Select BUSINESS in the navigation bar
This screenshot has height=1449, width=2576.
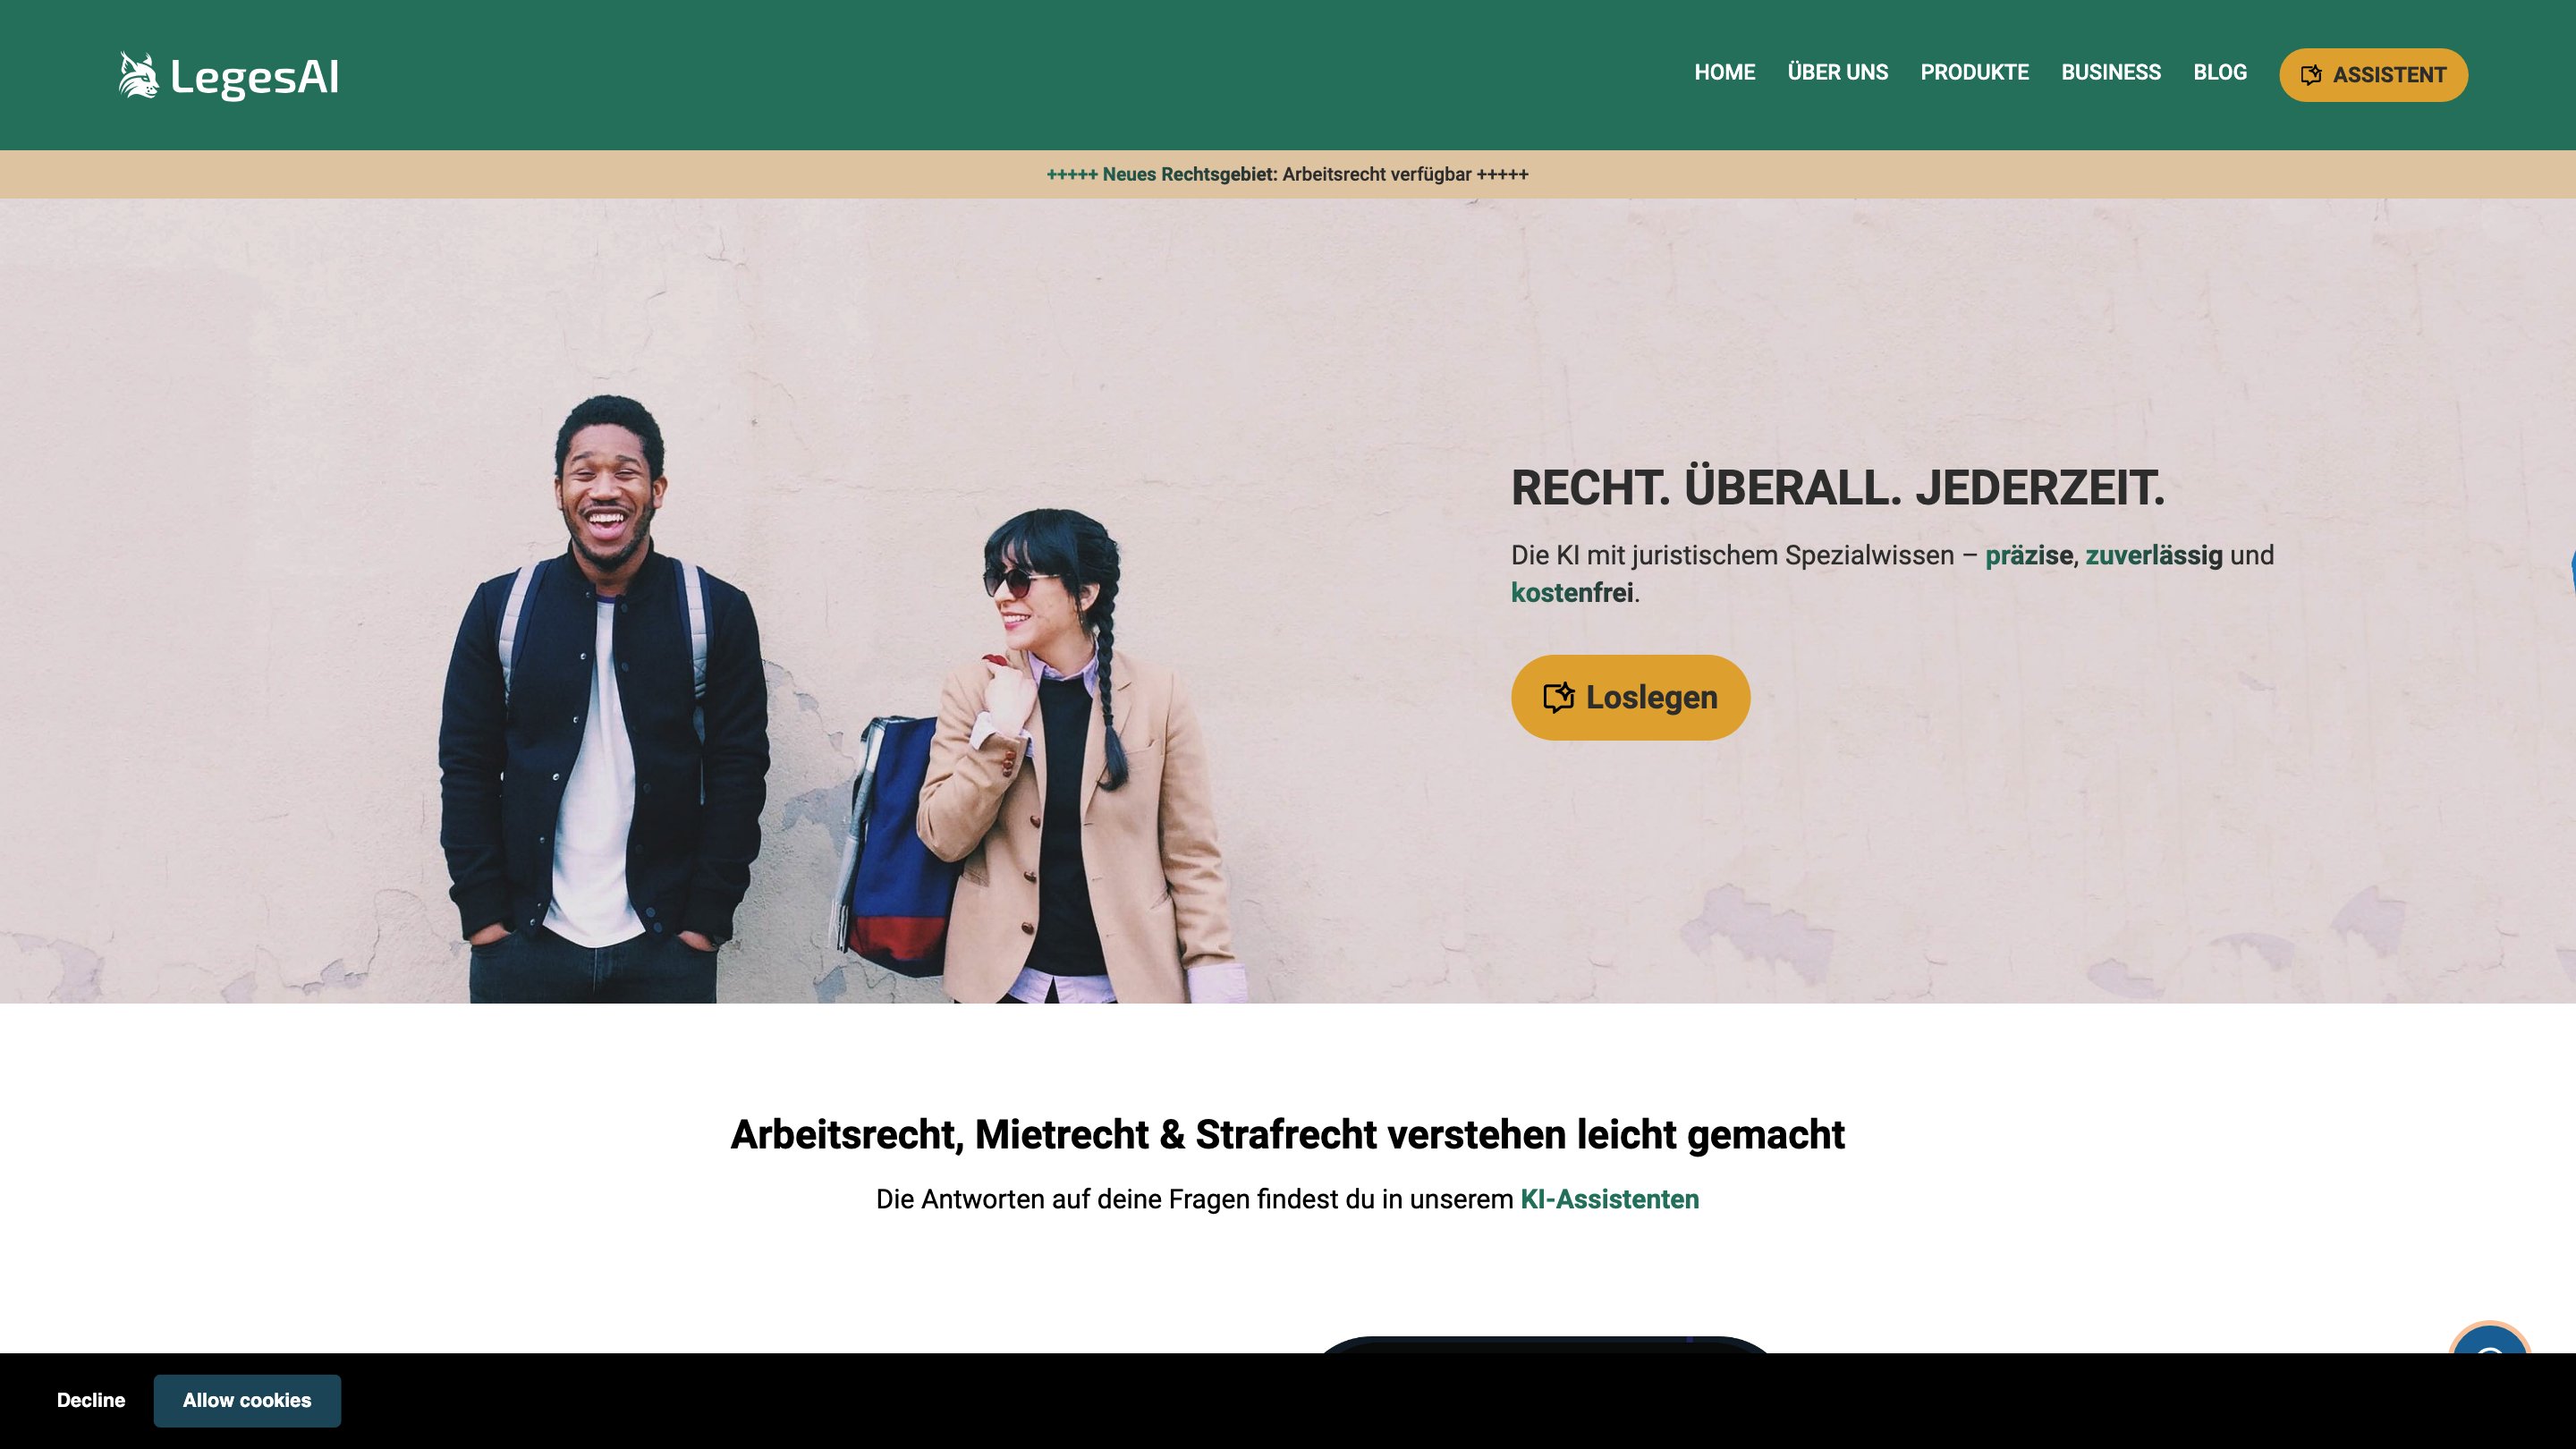coord(2110,73)
